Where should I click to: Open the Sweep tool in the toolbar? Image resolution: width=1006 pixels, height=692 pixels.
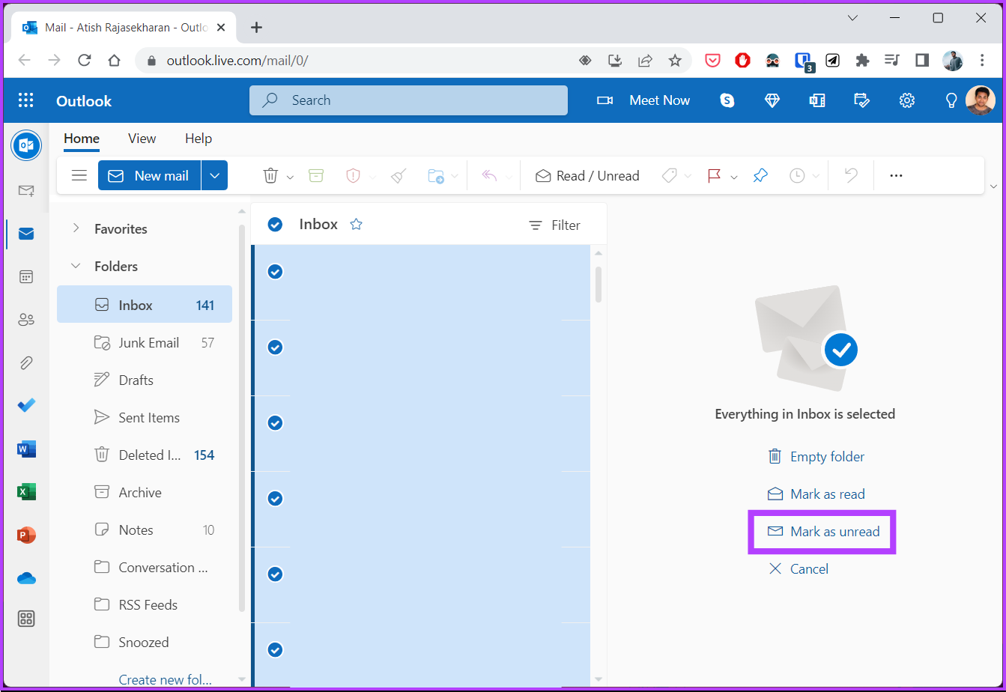[398, 175]
